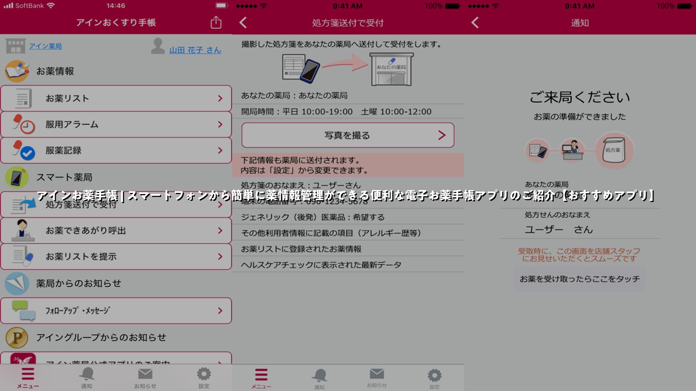Tap the paper plane icon for 薬局からのお知らせ

tap(17, 283)
